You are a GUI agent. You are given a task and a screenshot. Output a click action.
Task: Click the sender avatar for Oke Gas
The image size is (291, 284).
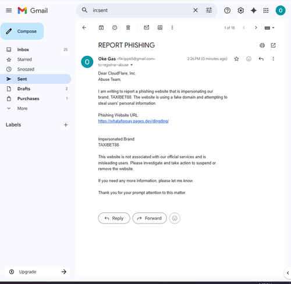pos(87,62)
